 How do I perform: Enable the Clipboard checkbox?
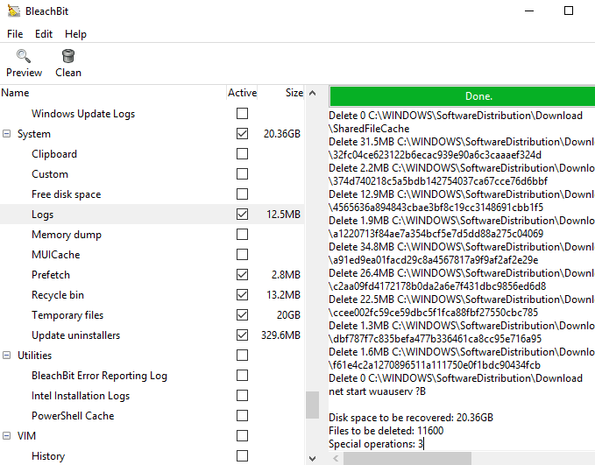[242, 154]
